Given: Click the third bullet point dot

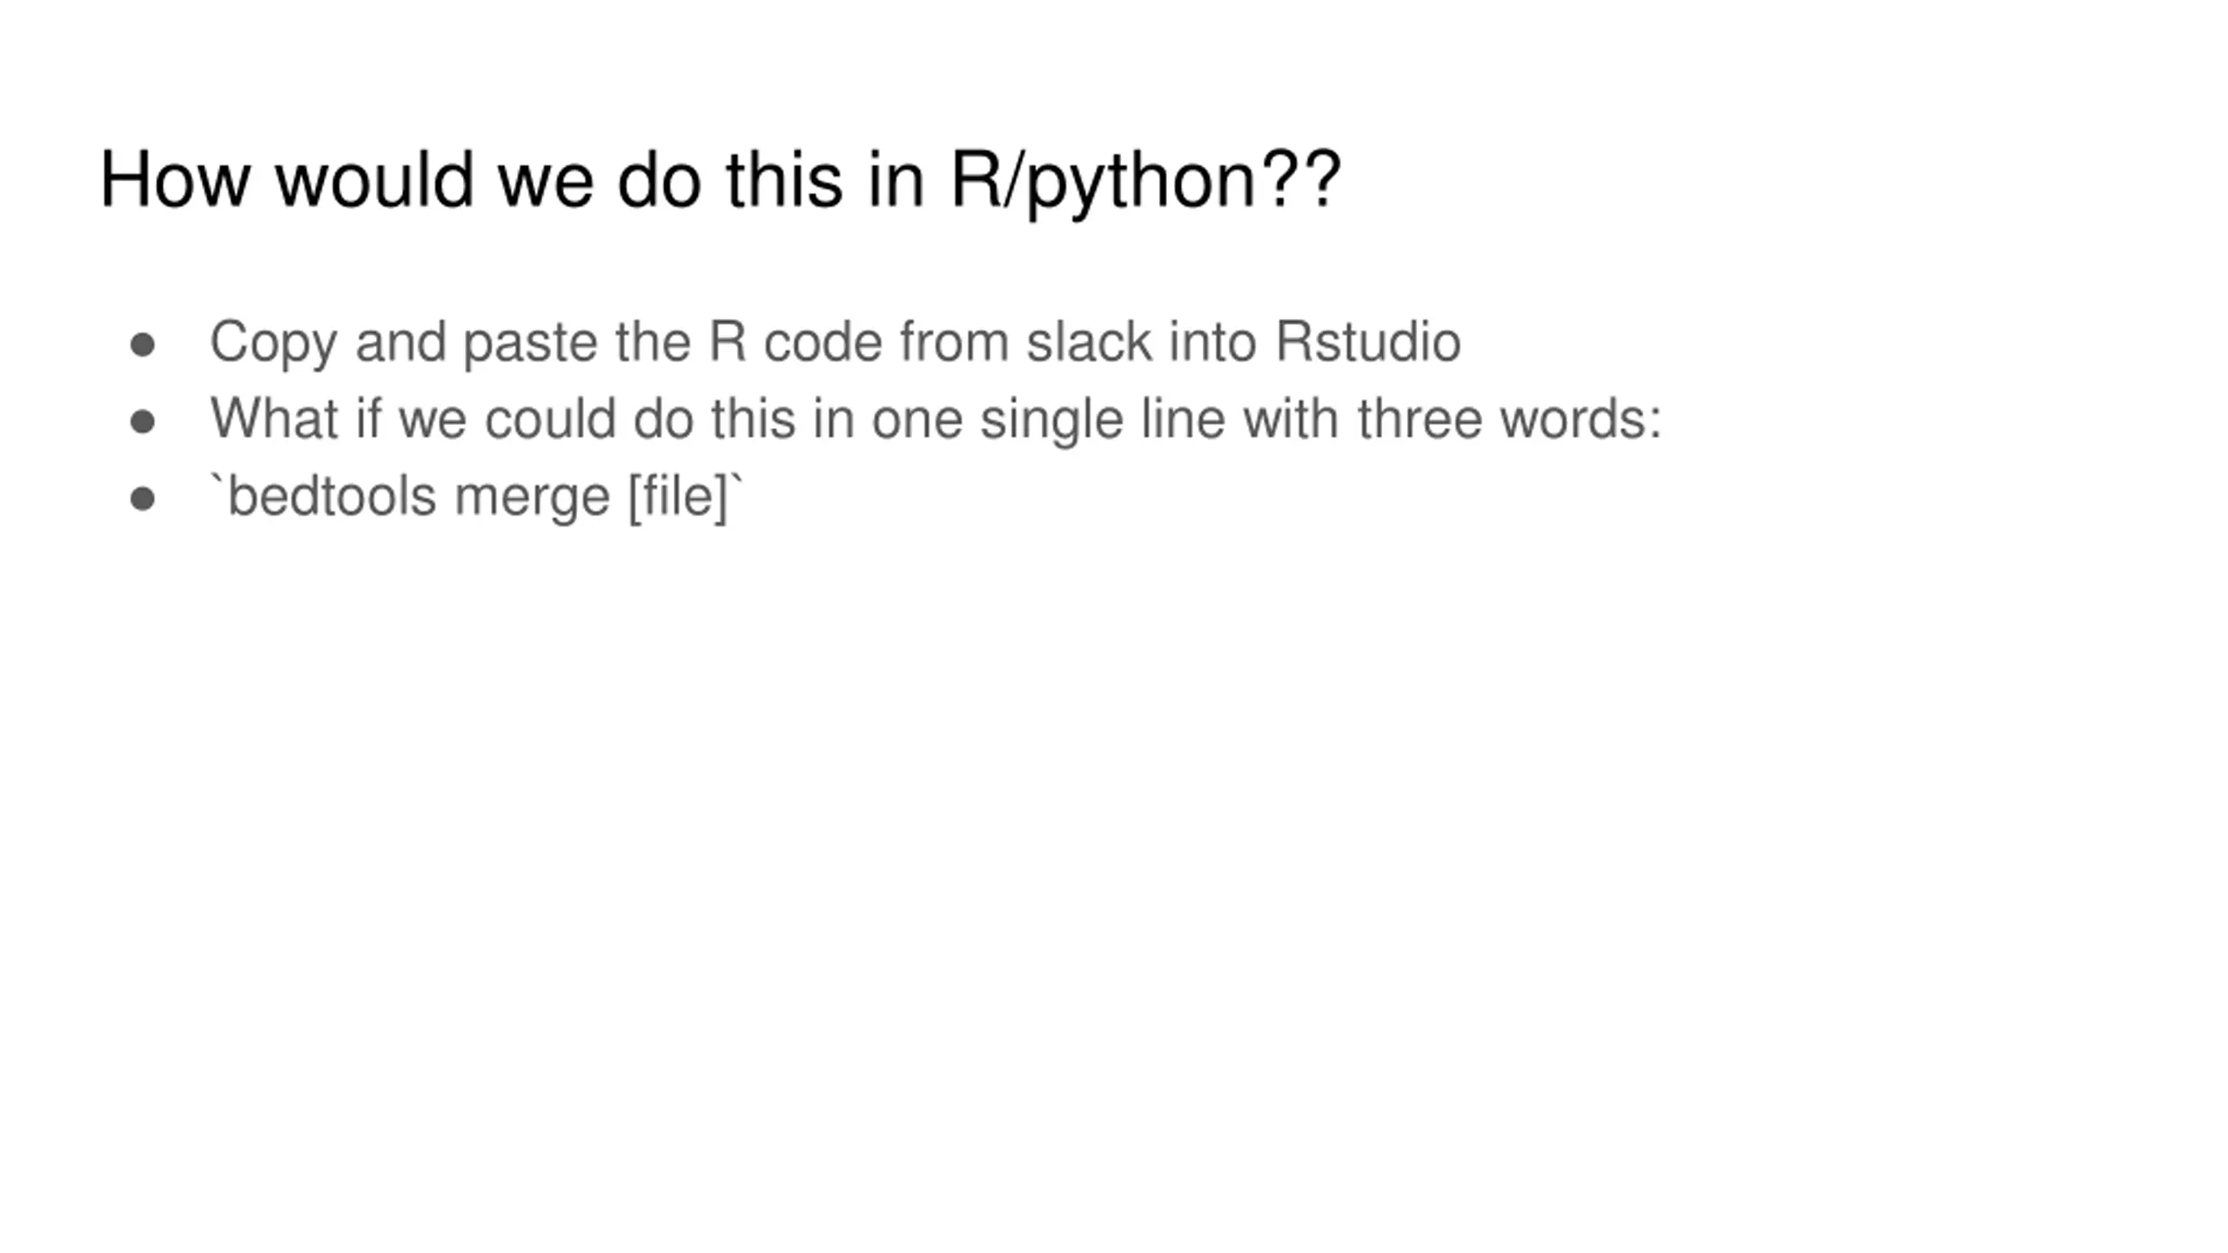Looking at the screenshot, I should [x=142, y=499].
